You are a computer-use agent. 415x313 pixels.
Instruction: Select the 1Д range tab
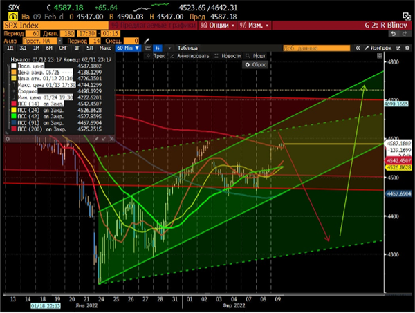(10, 48)
